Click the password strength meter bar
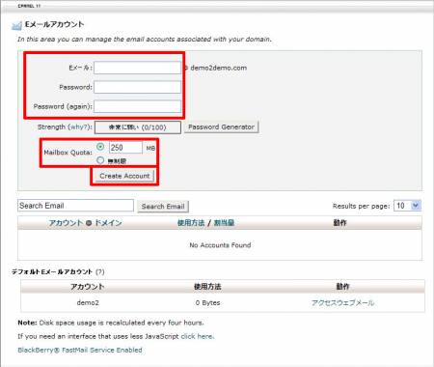This screenshot has height=367, width=434. [x=138, y=127]
